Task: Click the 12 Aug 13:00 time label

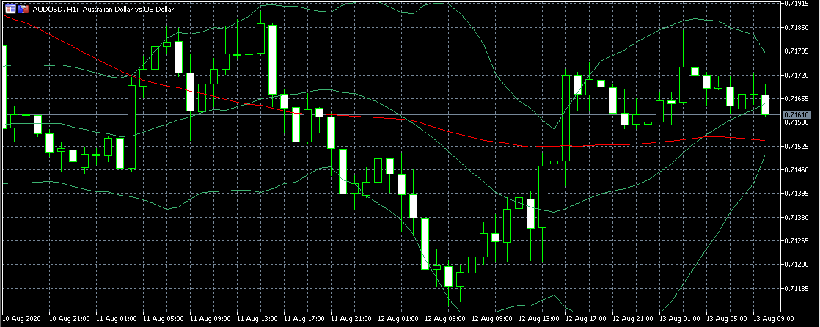Action: [x=540, y=318]
